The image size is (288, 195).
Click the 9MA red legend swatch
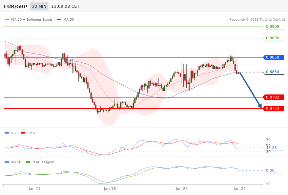coord(23,133)
